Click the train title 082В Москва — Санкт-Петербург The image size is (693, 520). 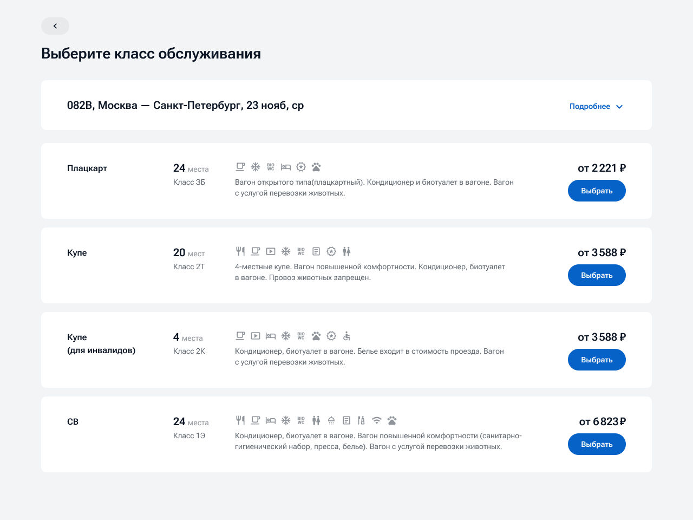point(185,106)
